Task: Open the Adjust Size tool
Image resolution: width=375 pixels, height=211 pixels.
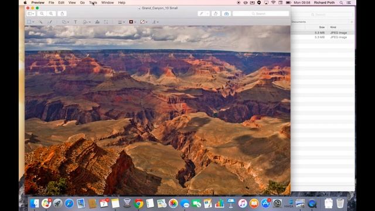Action: click(x=106, y=22)
